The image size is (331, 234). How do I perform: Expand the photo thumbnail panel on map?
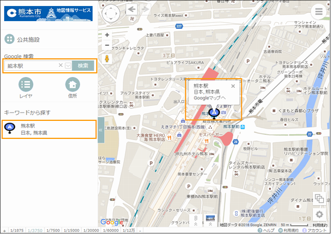coord(210,220)
